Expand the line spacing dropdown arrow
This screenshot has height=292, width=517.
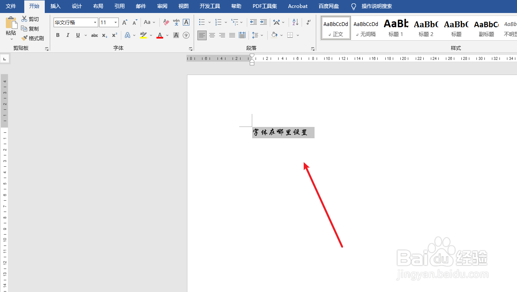click(262, 35)
